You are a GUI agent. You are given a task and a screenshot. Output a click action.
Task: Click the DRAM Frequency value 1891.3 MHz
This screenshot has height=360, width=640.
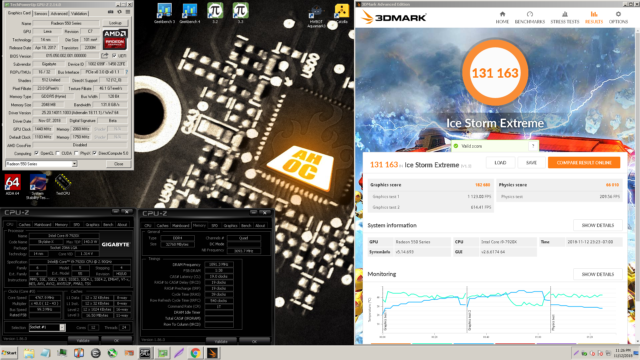pyautogui.click(x=219, y=264)
